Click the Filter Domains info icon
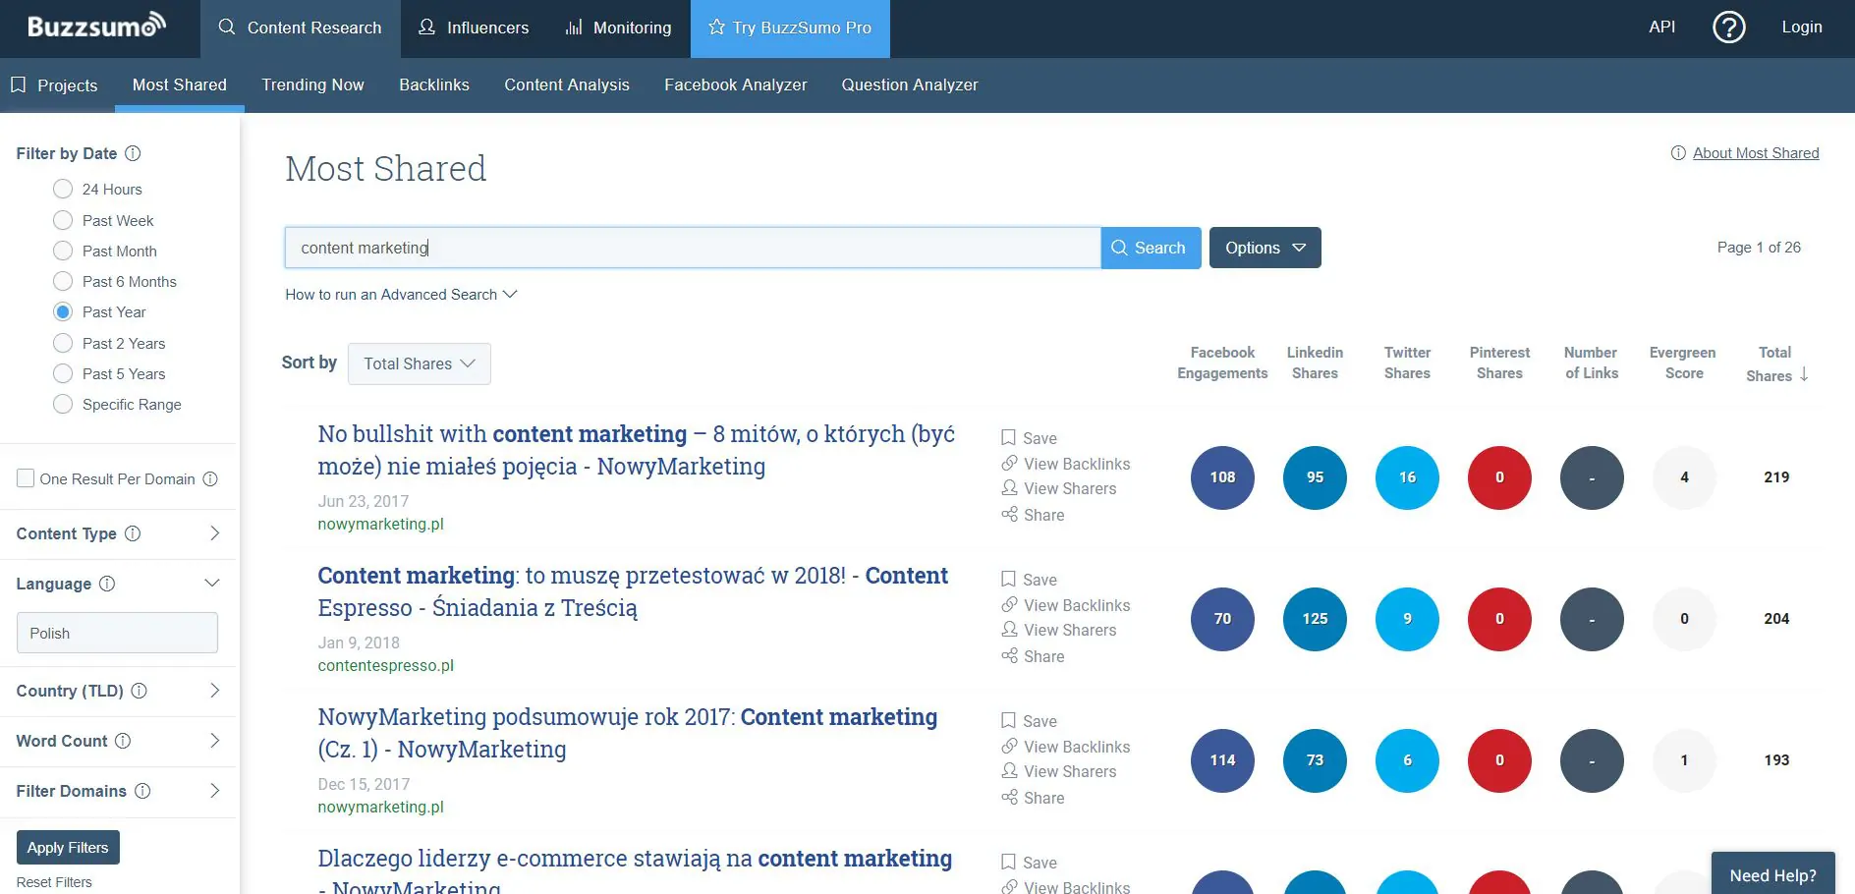The width and height of the screenshot is (1855, 894). 142,791
